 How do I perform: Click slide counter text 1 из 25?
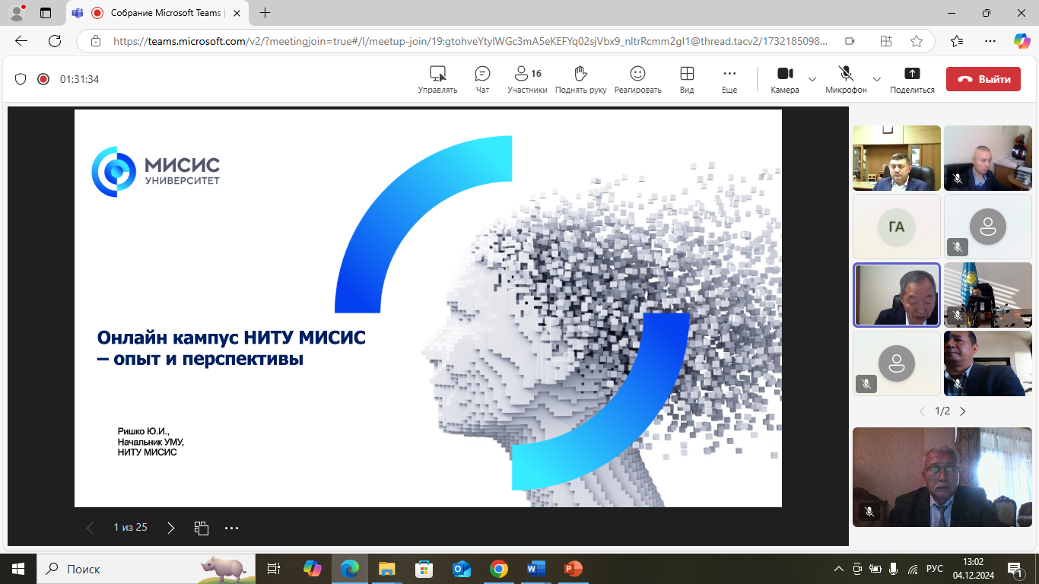point(130,528)
